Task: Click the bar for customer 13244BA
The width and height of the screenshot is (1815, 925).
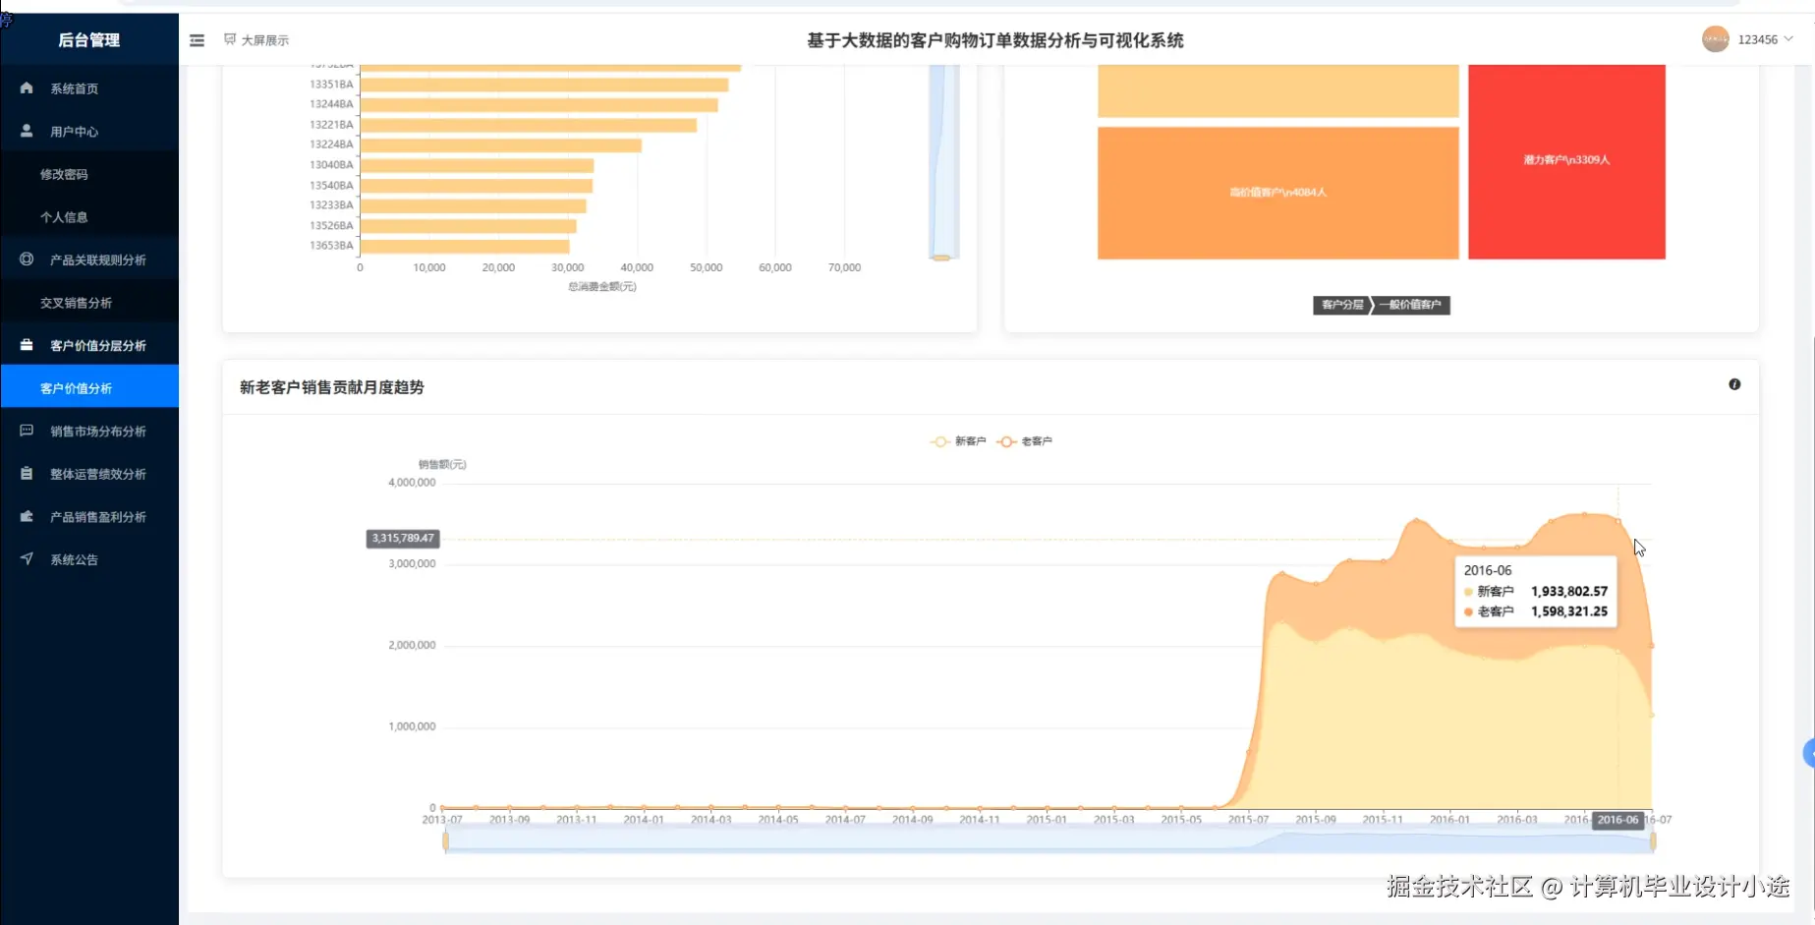Action: (539, 104)
